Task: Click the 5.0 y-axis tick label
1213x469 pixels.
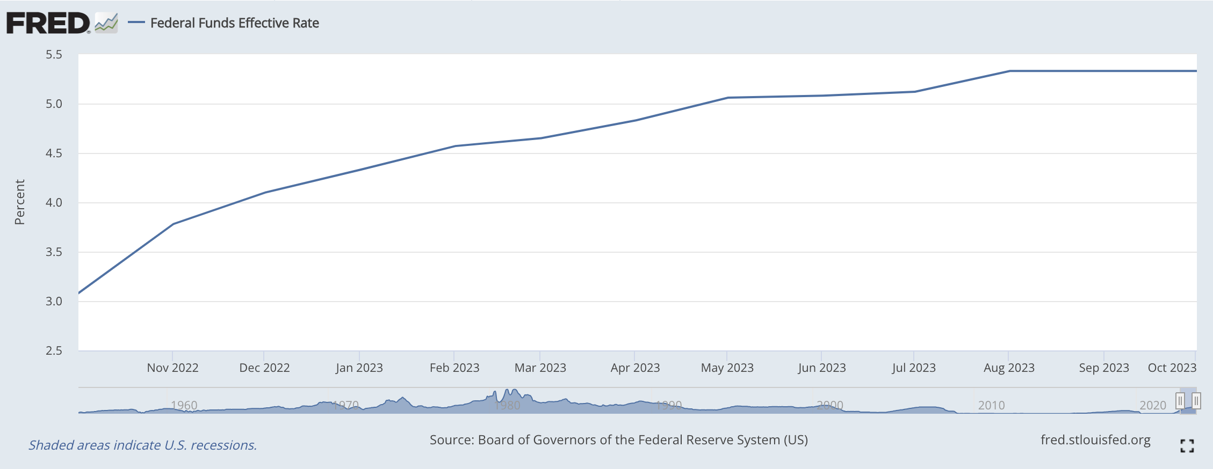Action: click(54, 104)
